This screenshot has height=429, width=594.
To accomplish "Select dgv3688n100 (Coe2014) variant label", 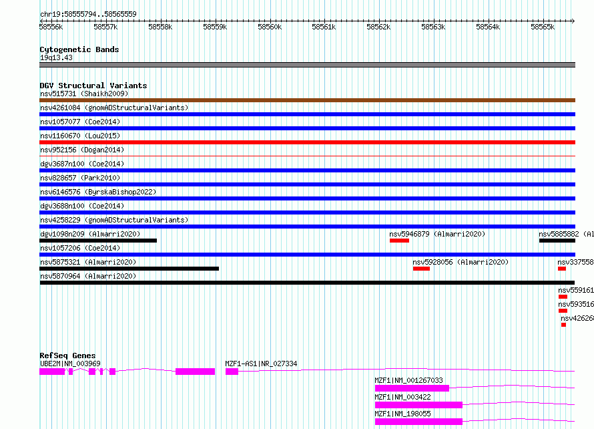I will [x=82, y=206].
